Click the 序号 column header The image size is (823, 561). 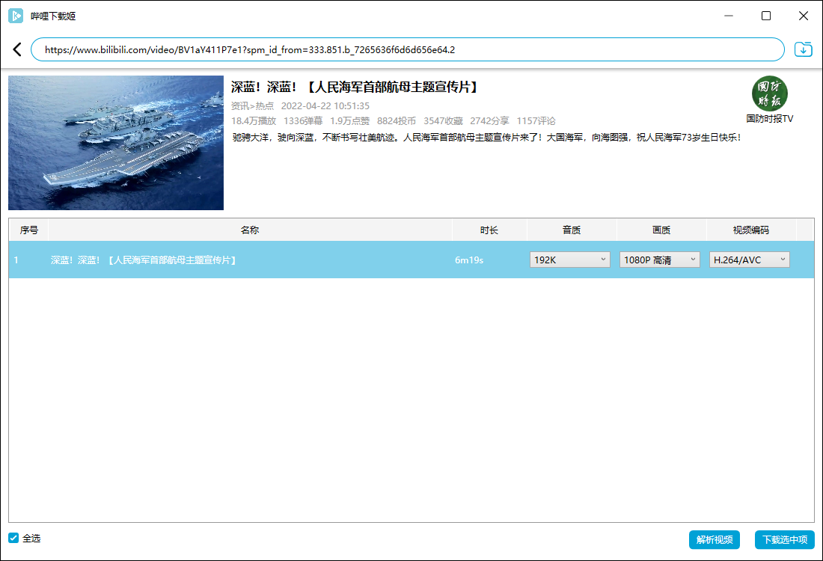29,230
